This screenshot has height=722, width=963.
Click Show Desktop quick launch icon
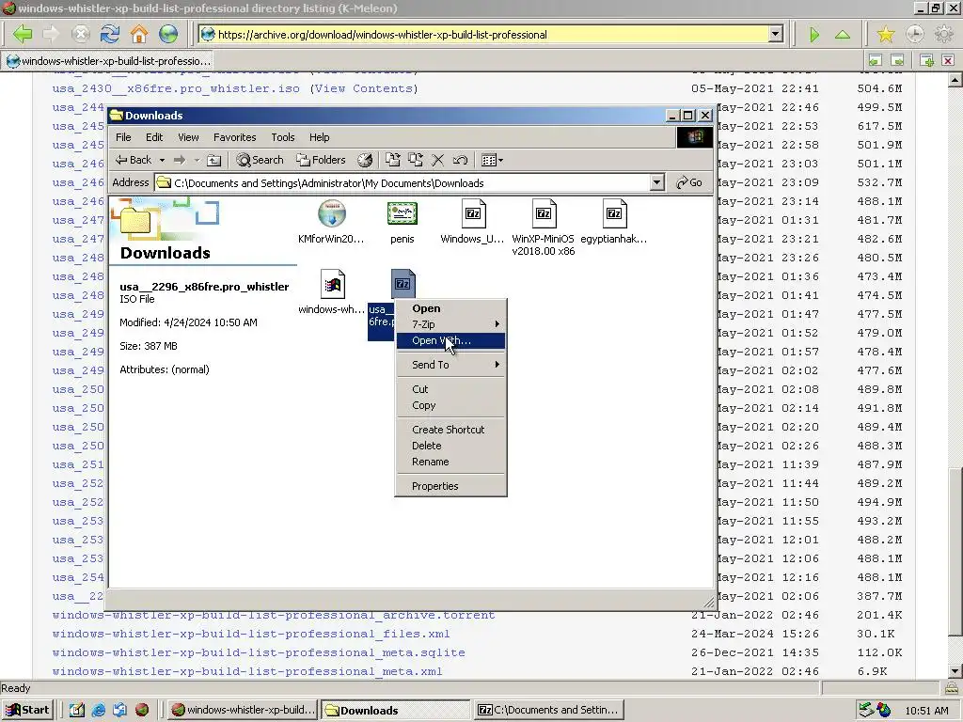coord(77,711)
